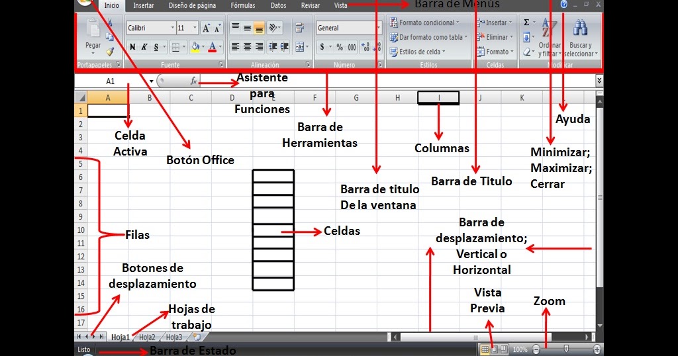Click the Copy icon in Portapapeles
The image size is (678, 356).
110,36
